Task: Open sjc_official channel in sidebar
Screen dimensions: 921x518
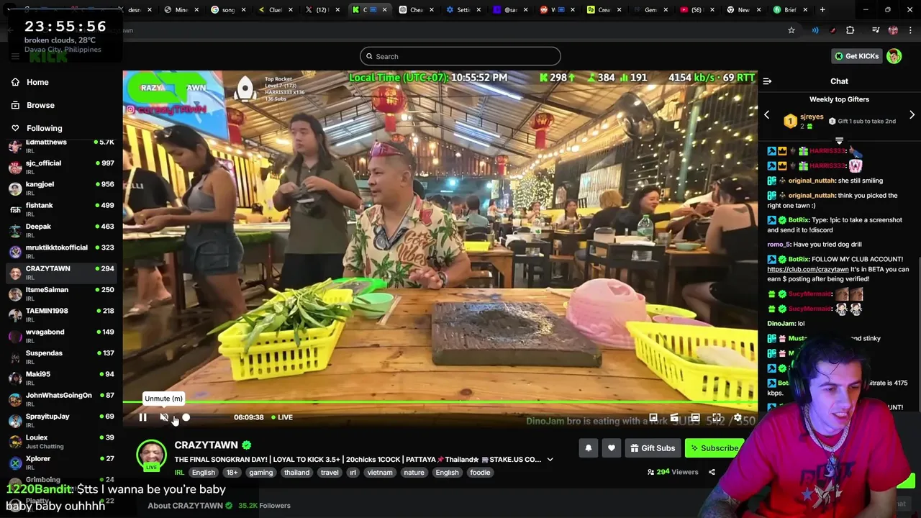Action: (61, 167)
